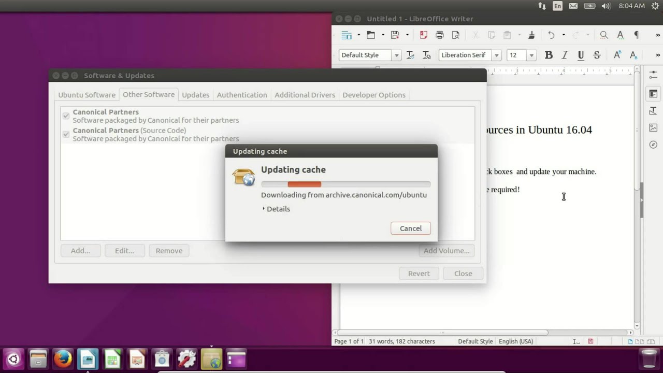
Task: Click the Open file folder icon in Writer
Action: click(x=371, y=35)
